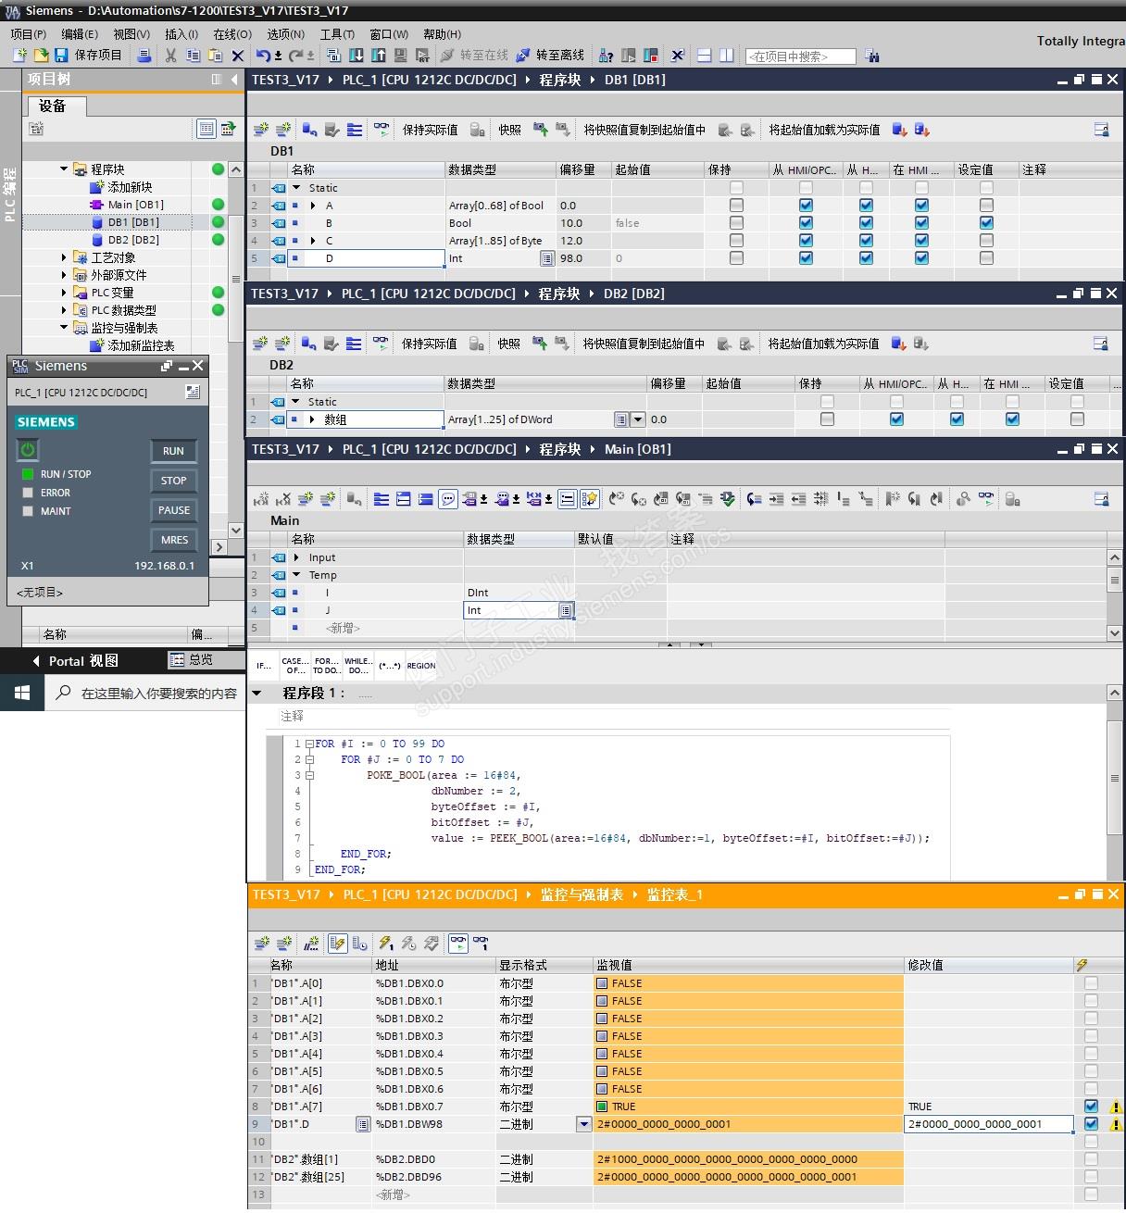
Task: Click the Upload from device icon
Action: [378, 56]
